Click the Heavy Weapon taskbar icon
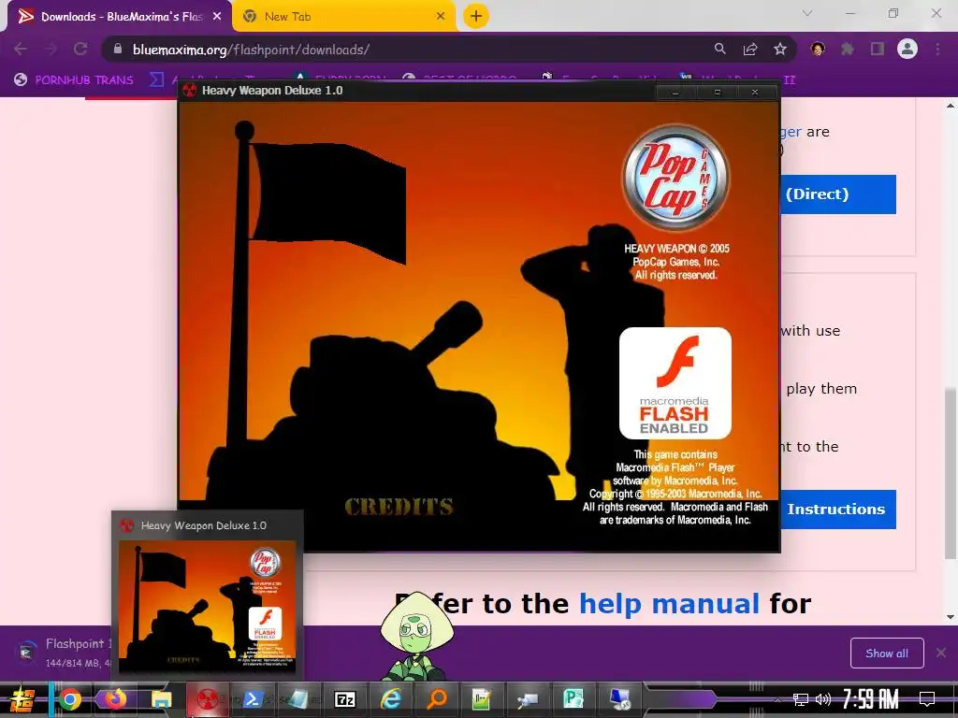 (207, 699)
